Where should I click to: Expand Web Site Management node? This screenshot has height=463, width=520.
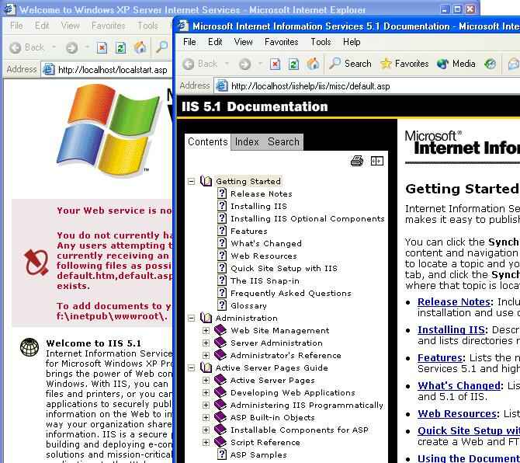point(206,331)
